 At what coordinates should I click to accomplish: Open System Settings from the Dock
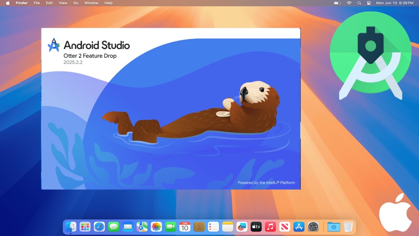click(x=313, y=226)
